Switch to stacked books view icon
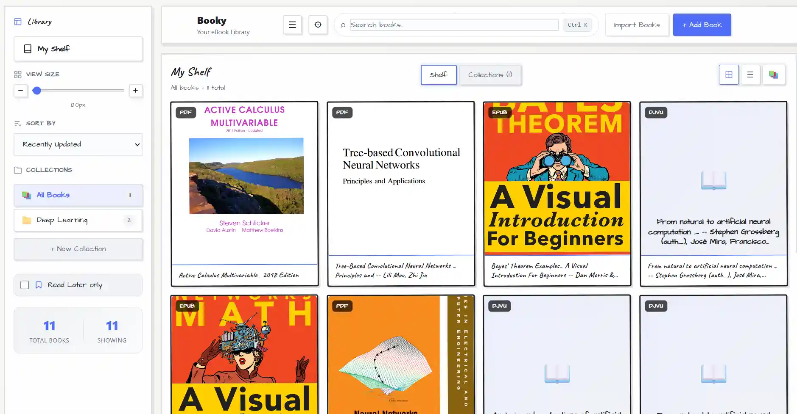This screenshot has width=797, height=414. click(773, 75)
